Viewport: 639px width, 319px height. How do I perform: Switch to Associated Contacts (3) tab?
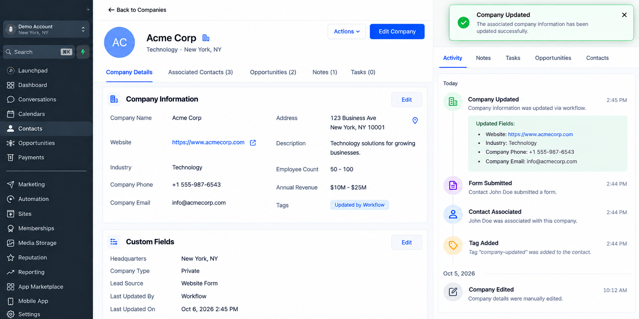(x=200, y=72)
